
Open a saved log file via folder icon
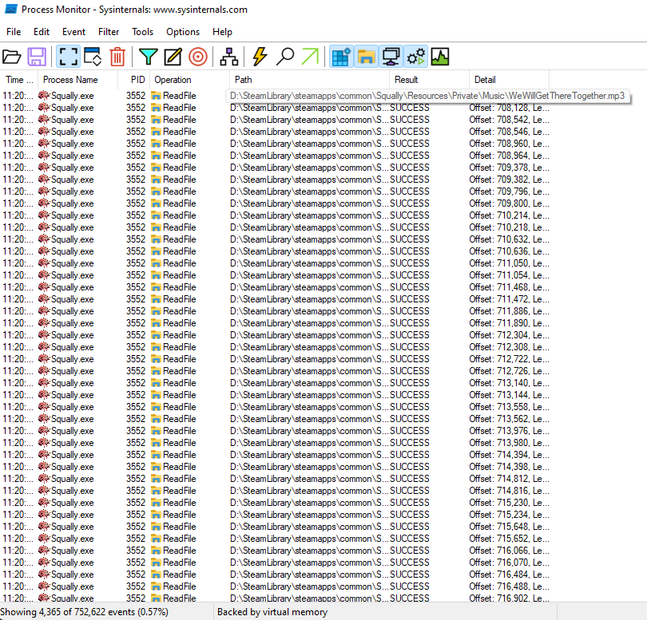[11, 57]
